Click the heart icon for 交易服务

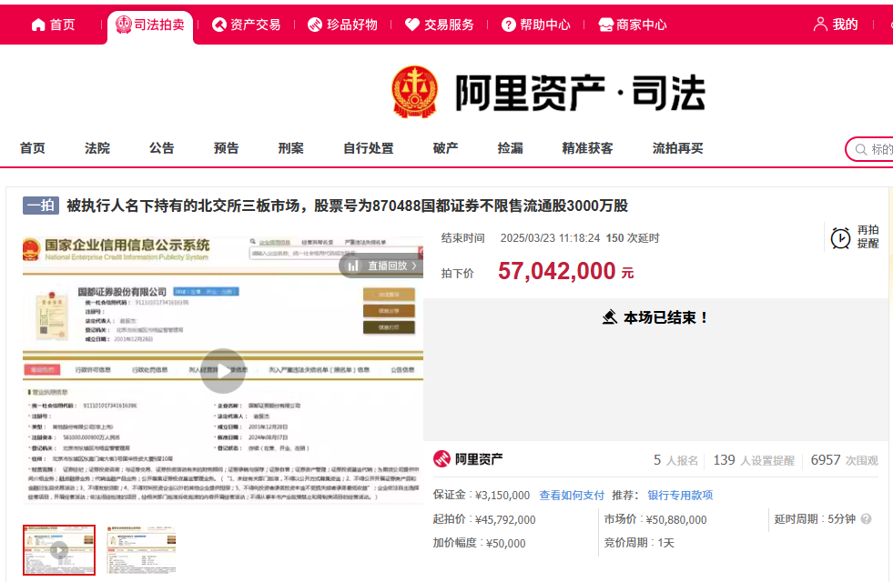tap(412, 25)
